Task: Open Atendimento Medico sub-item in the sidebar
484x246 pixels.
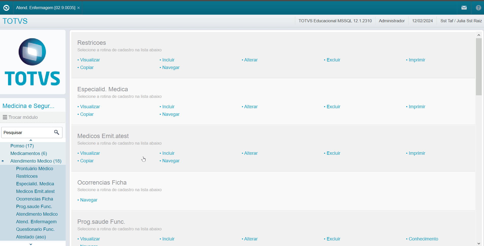Action: (37, 214)
